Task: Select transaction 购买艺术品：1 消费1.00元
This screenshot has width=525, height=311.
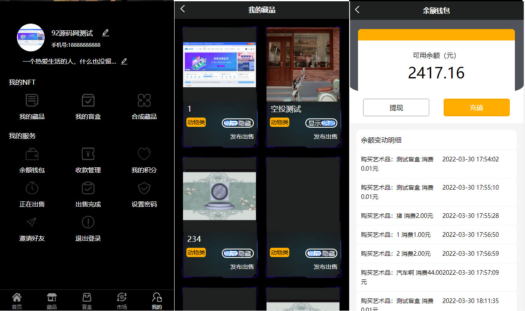Action: 436,235
